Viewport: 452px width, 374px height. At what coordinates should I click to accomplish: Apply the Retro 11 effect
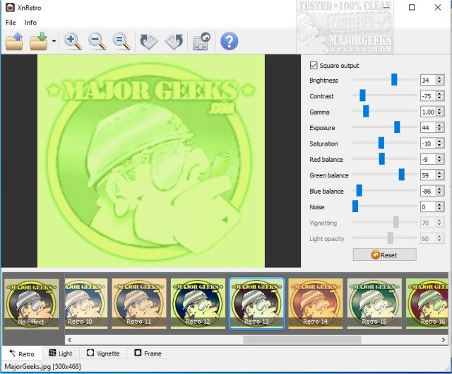tap(139, 303)
